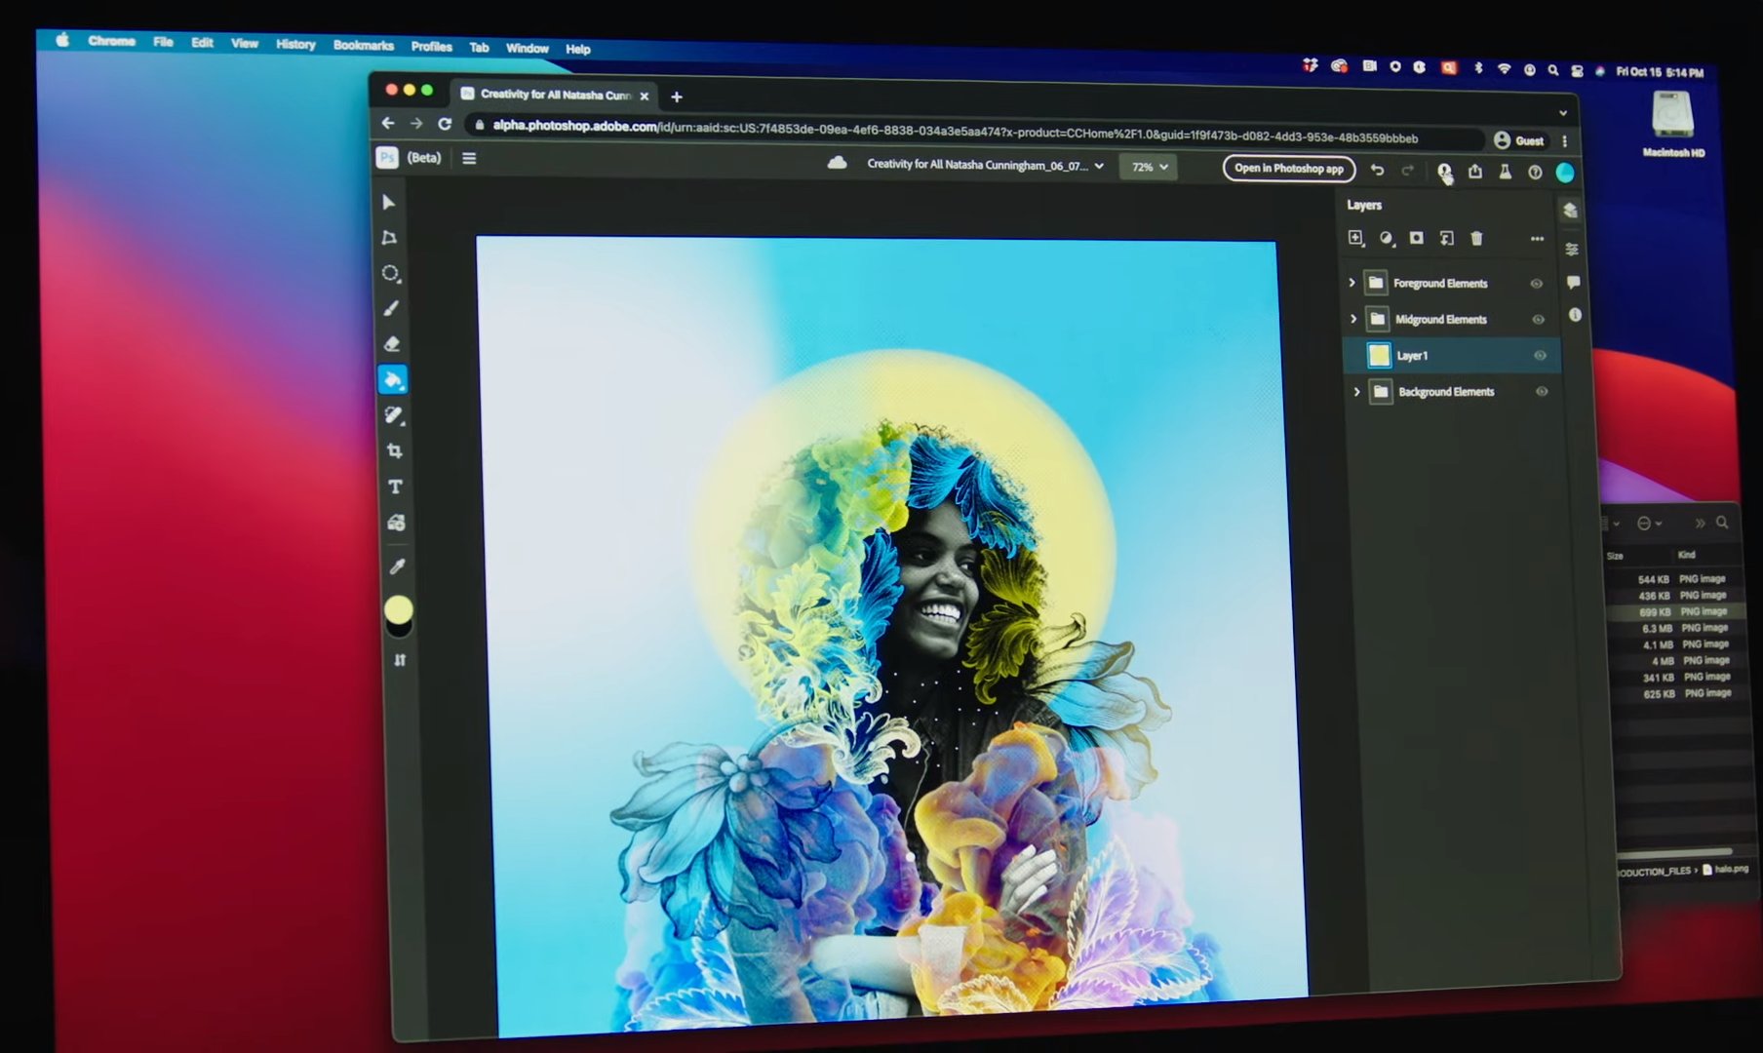Select the Layer 1 thumbnail
The height and width of the screenshot is (1053, 1763).
(1378, 355)
